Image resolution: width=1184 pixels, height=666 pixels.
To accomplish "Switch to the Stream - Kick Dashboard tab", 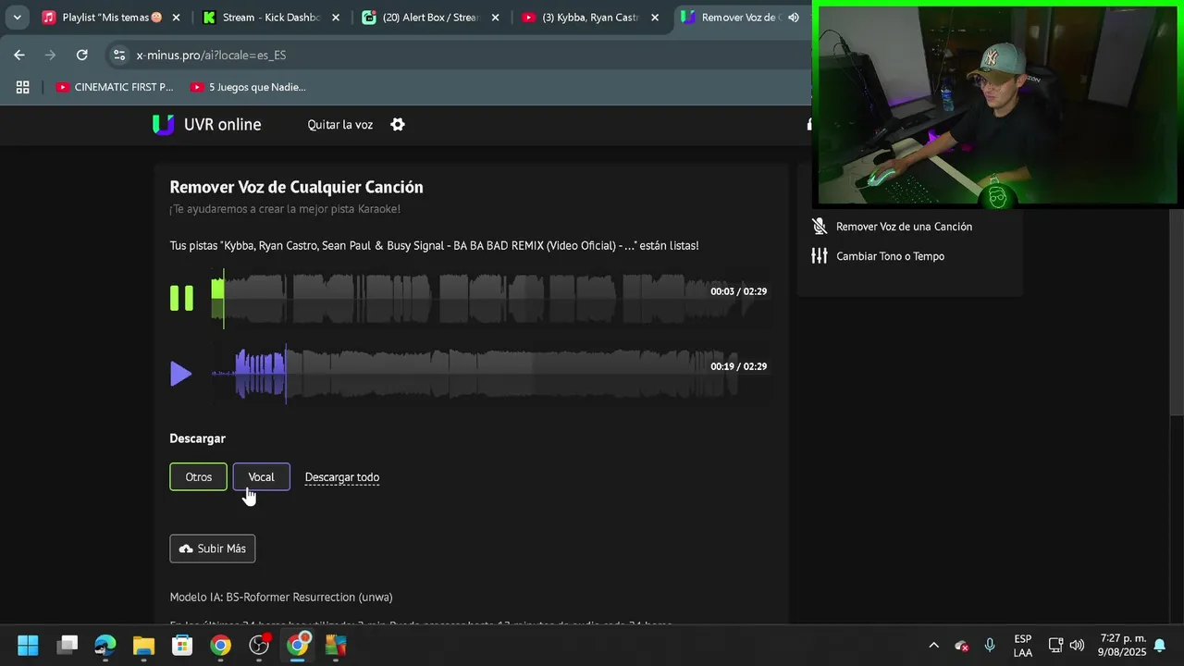I will (x=271, y=18).
